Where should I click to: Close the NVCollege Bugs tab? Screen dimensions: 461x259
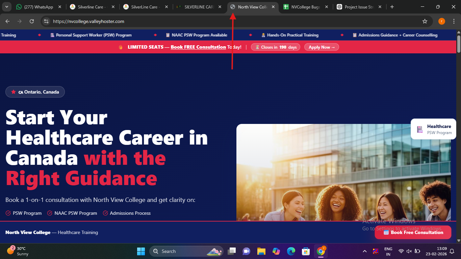326,7
